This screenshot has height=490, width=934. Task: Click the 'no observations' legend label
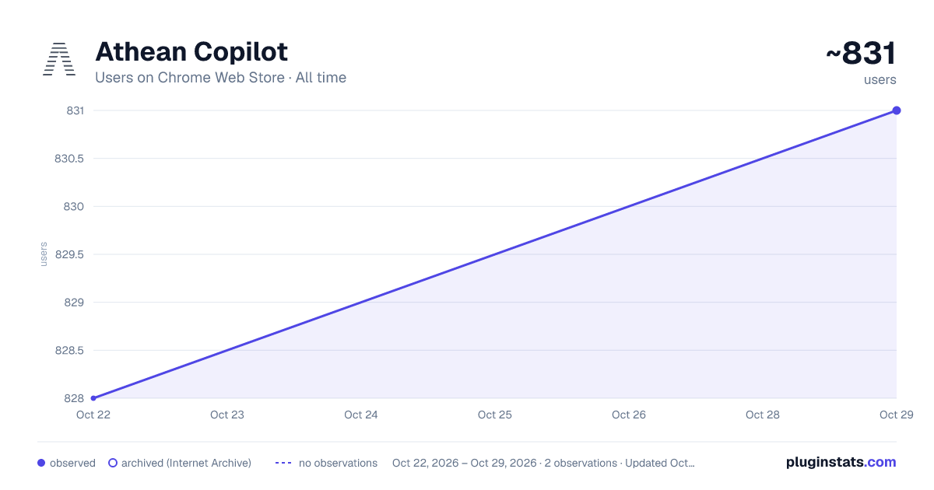(338, 463)
